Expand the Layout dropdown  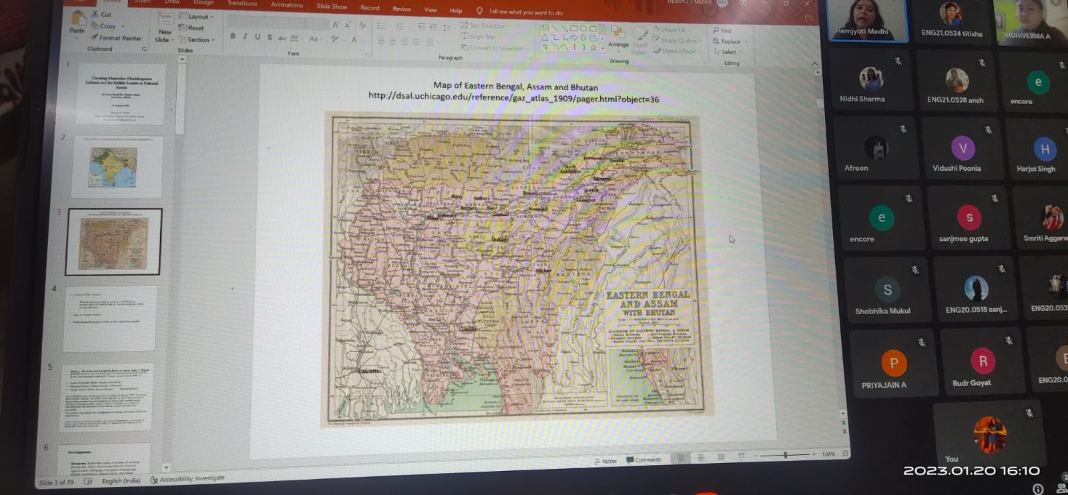pyautogui.click(x=197, y=17)
